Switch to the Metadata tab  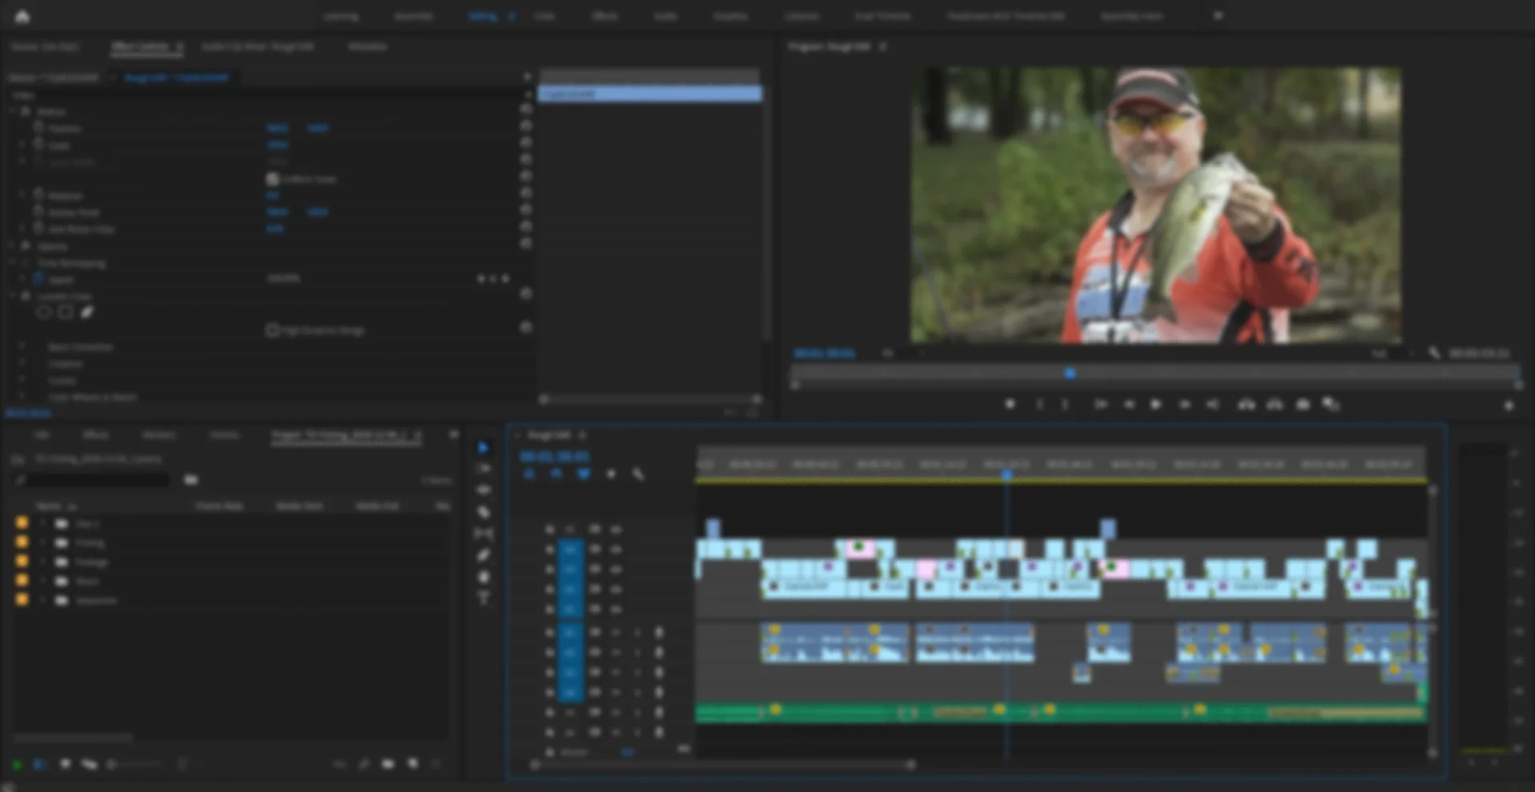367,47
